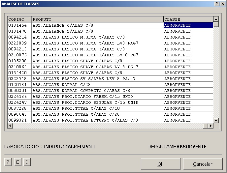The width and height of the screenshot is (227, 173).
Task: Select ABS.ALWAYS BASICO SUAVE C/ABAS C/8
Action: (x=97, y=61)
